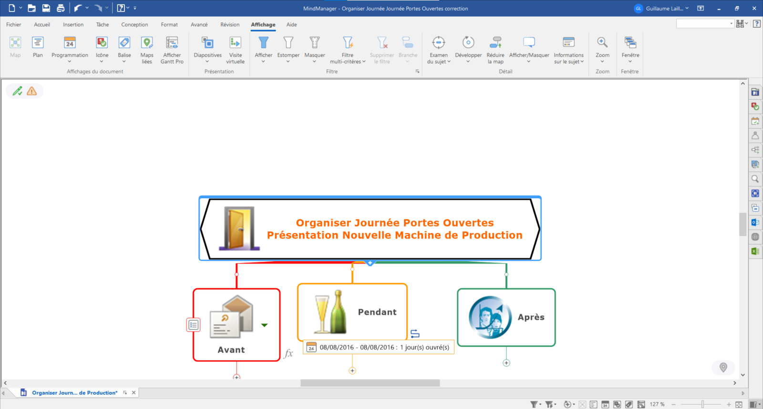Close the Organiser Journ... de Production document tab
Viewport: 763px width, 409px height.
tap(134, 393)
